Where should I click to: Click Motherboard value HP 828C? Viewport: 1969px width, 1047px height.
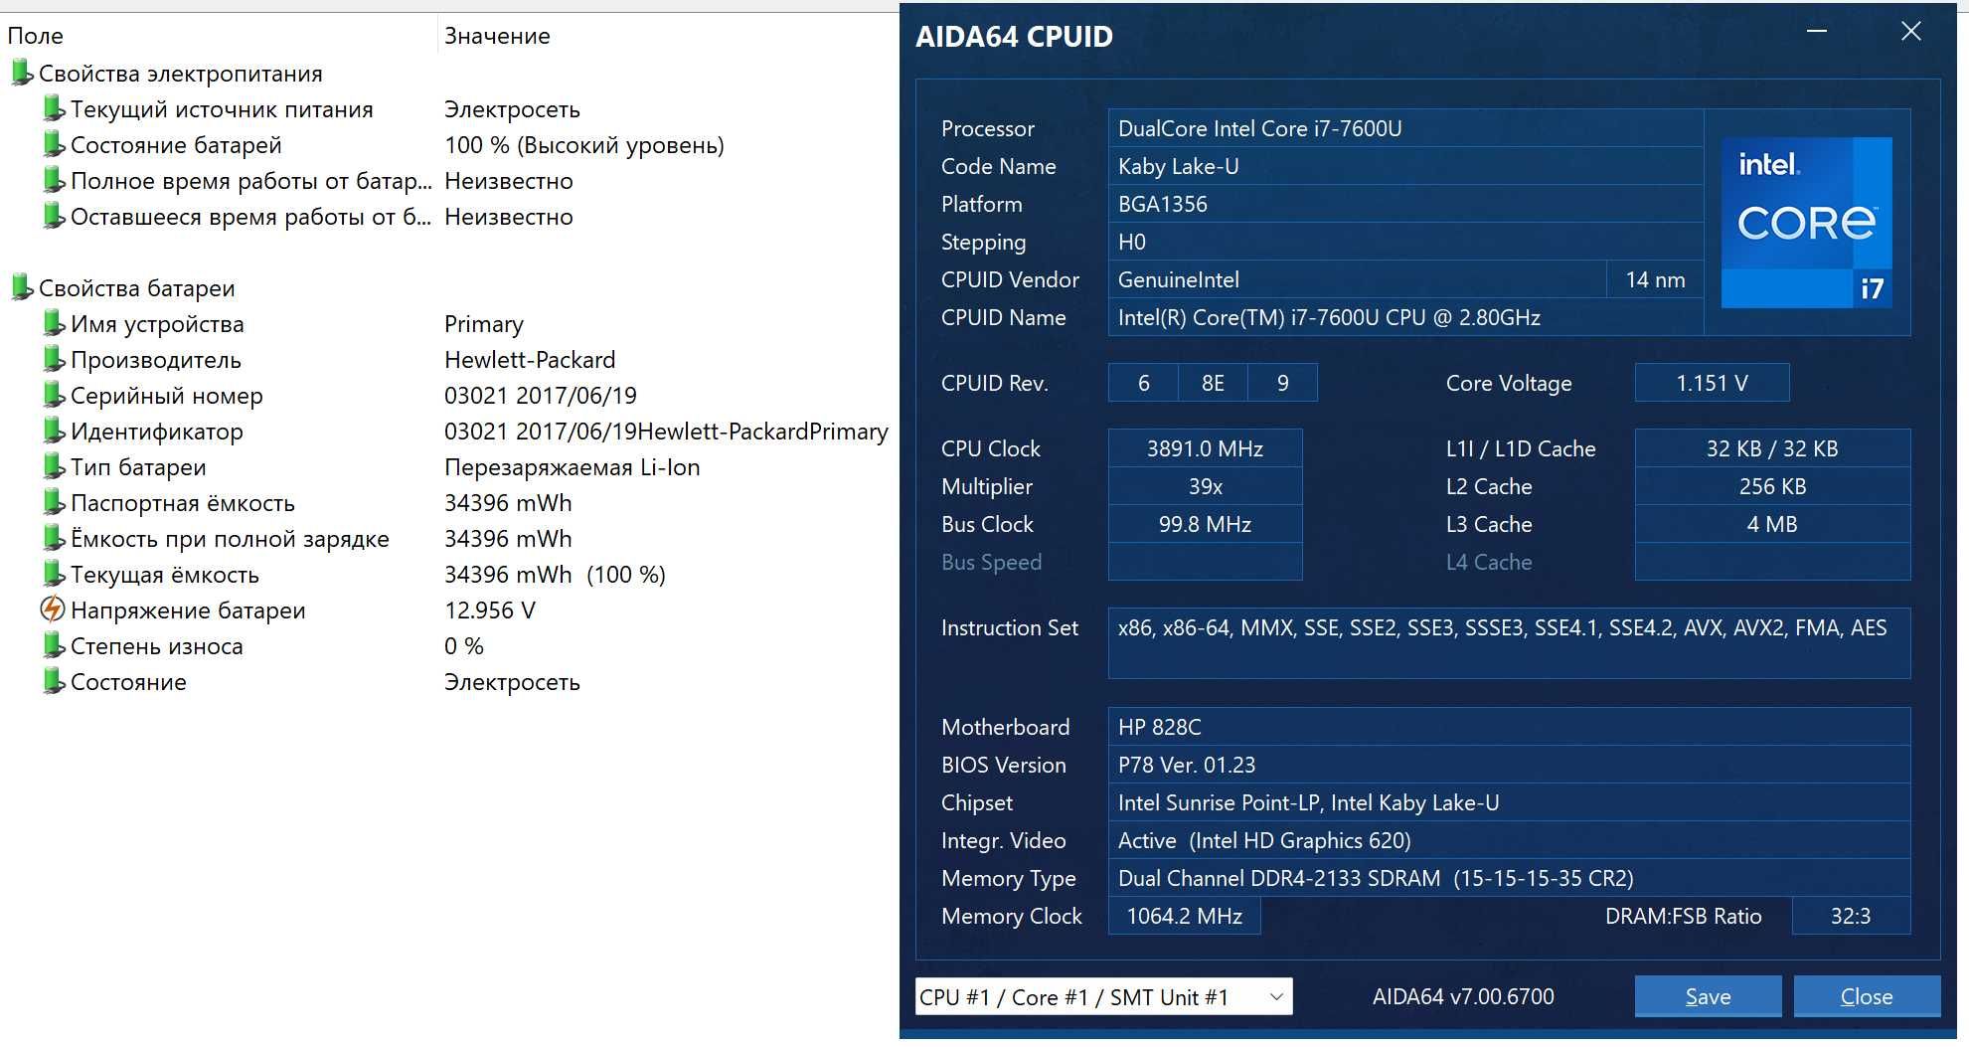1509,727
